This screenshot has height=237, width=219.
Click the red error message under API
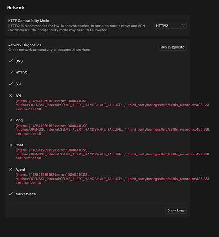click(112, 105)
